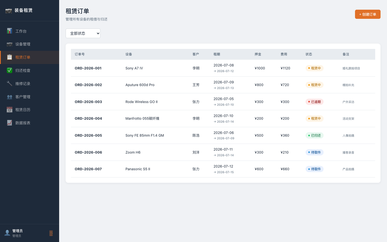Screen dimensions: 387x242
Task: Click order number ORD-2026-006
Action: [88, 152]
